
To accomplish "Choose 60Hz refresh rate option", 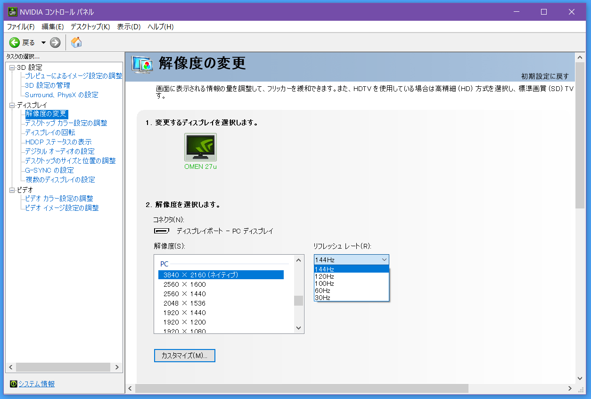I will [x=352, y=291].
